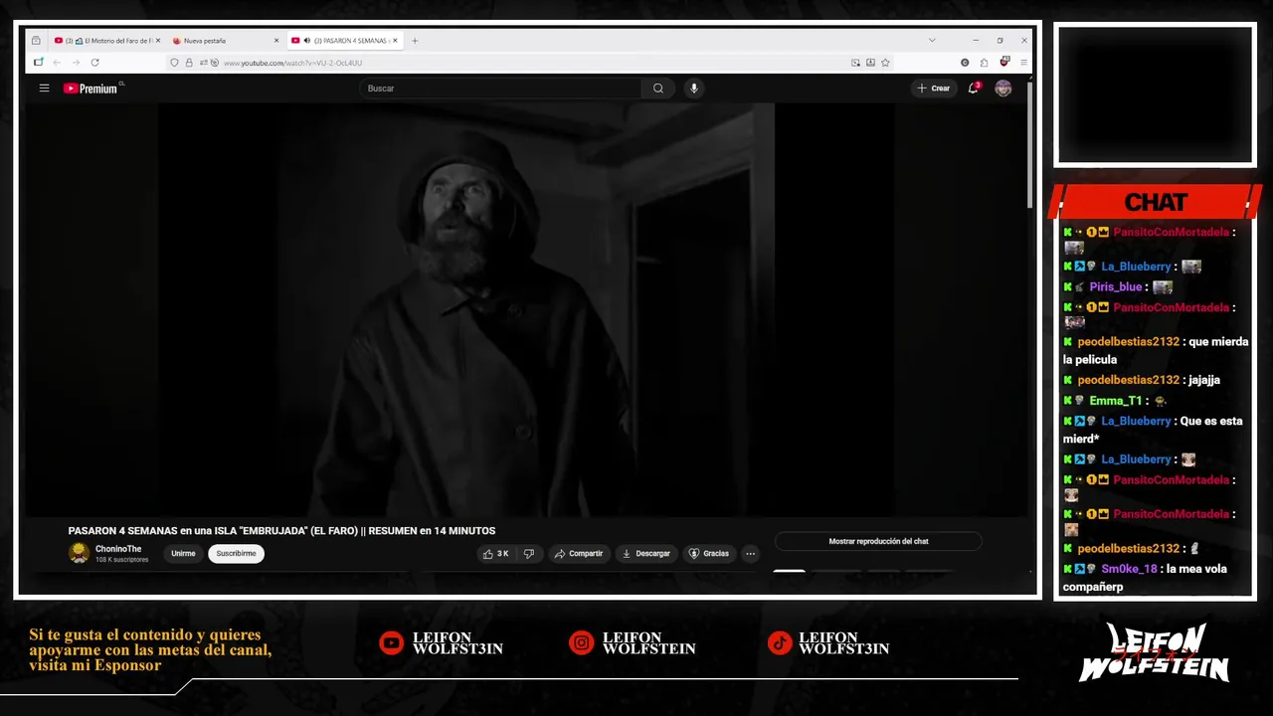Click the Suscribirme button
Image resolution: width=1273 pixels, height=716 pixels.
(236, 554)
